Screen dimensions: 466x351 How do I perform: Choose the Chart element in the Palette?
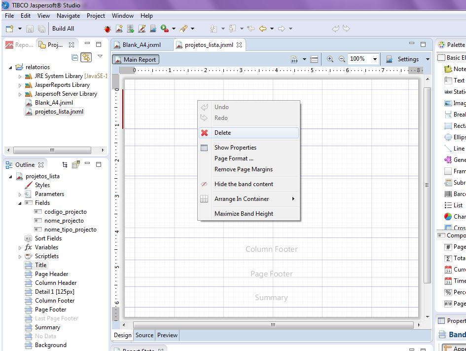[455, 217]
